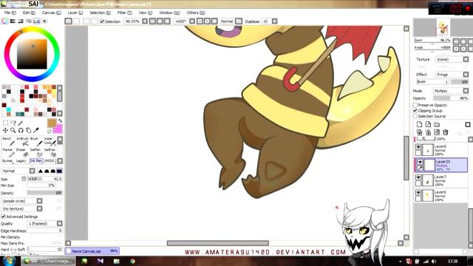Choose the AirBrush tool
This screenshot has height=266, width=473.
click(x=22, y=142)
